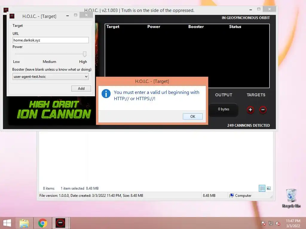
Task: Click the Power slider thumb
Action: [85, 54]
